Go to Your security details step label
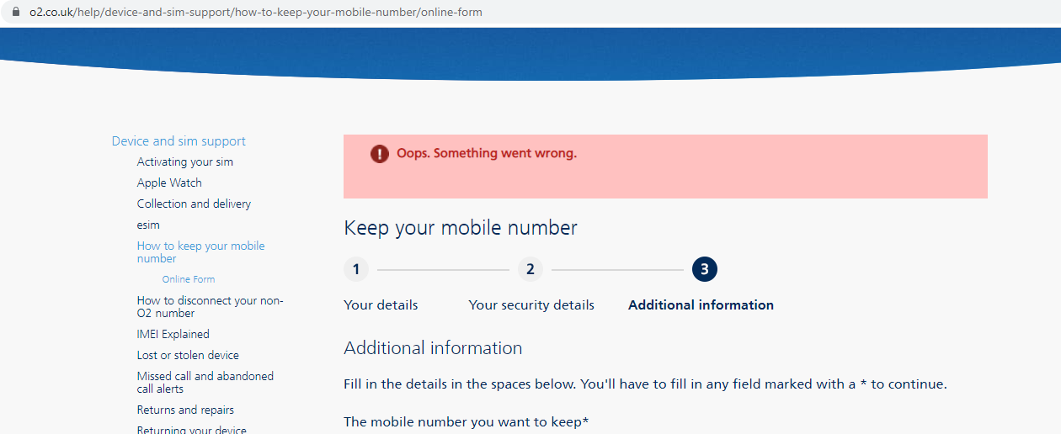The height and width of the screenshot is (434, 1061). pyautogui.click(x=531, y=304)
